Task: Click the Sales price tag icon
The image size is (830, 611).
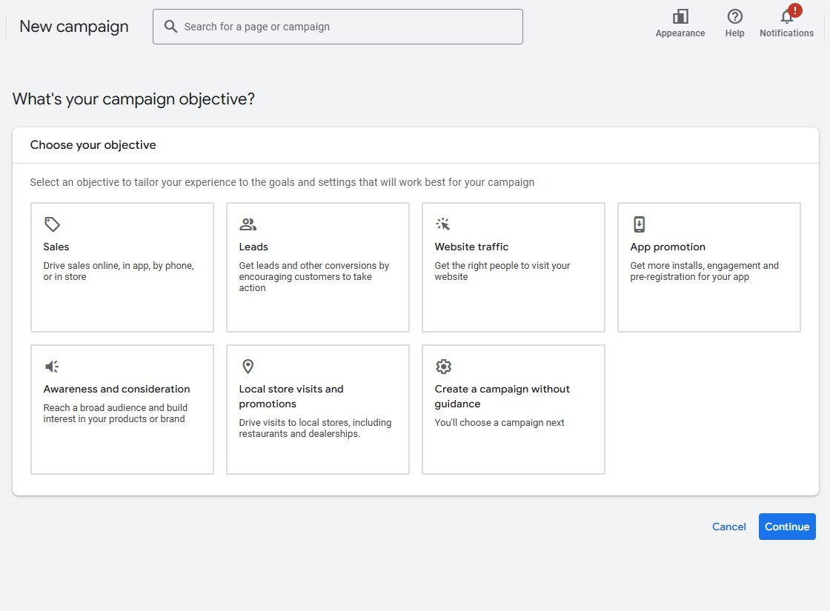Action: click(52, 224)
